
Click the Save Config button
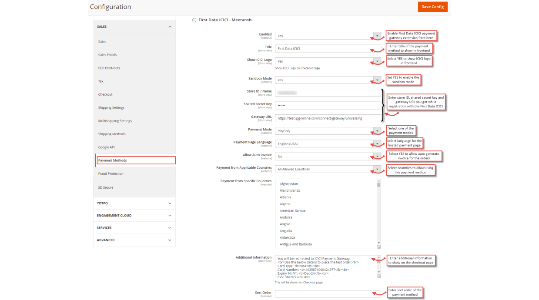432,7
